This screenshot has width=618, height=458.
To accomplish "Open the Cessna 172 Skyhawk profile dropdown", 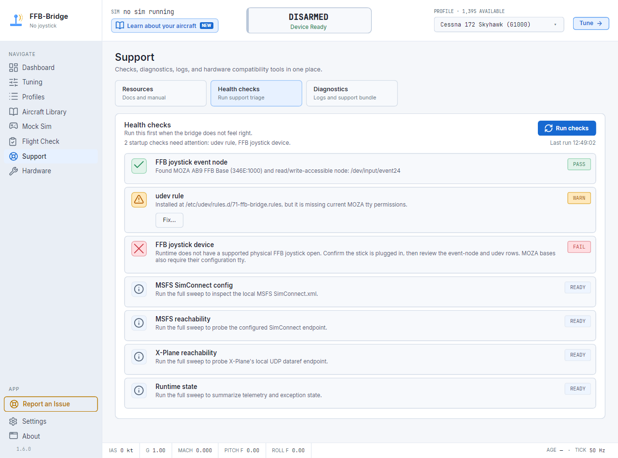I will pos(499,24).
